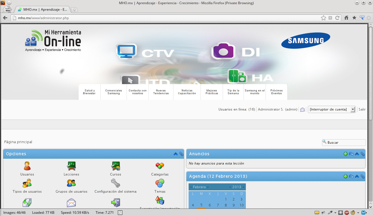This screenshot has width=373, height=216.
Task: Click the Mi Herramienta On-line logo
Action: [x=53, y=40]
